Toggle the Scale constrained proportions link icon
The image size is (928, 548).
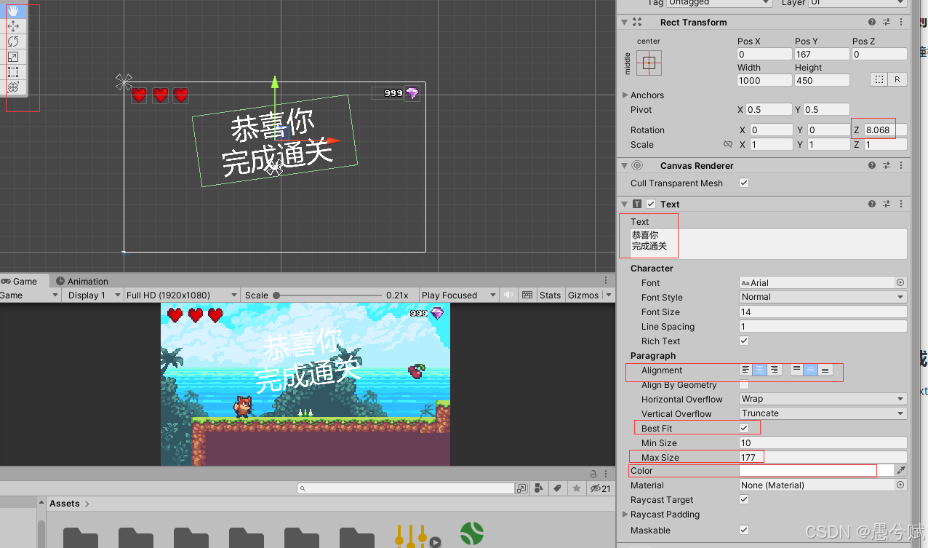click(728, 144)
